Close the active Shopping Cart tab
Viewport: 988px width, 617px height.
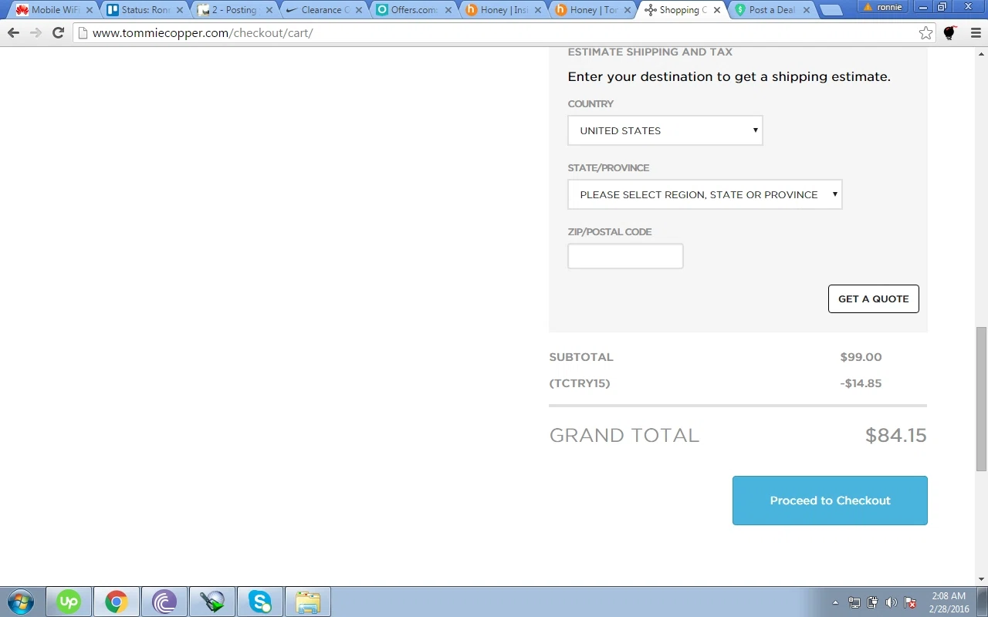tap(716, 10)
